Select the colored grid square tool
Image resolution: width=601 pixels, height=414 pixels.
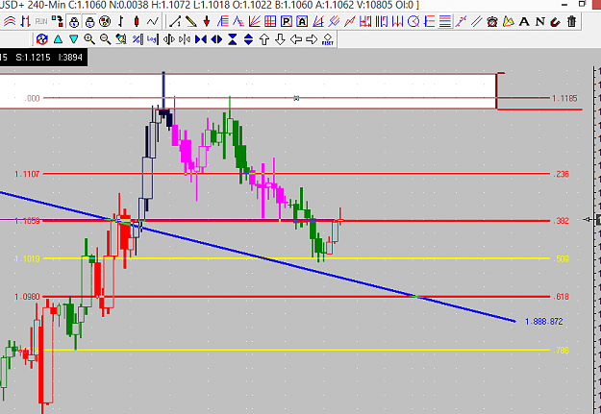click(x=270, y=21)
